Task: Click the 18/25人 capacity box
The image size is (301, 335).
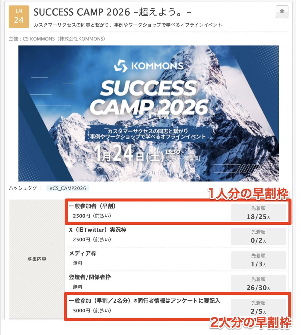Action: coord(258,212)
